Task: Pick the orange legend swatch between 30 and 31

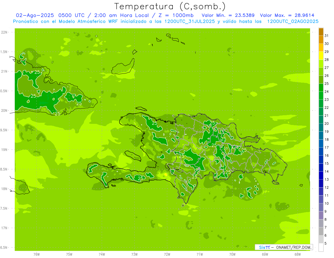Action: pyautogui.click(x=321, y=40)
